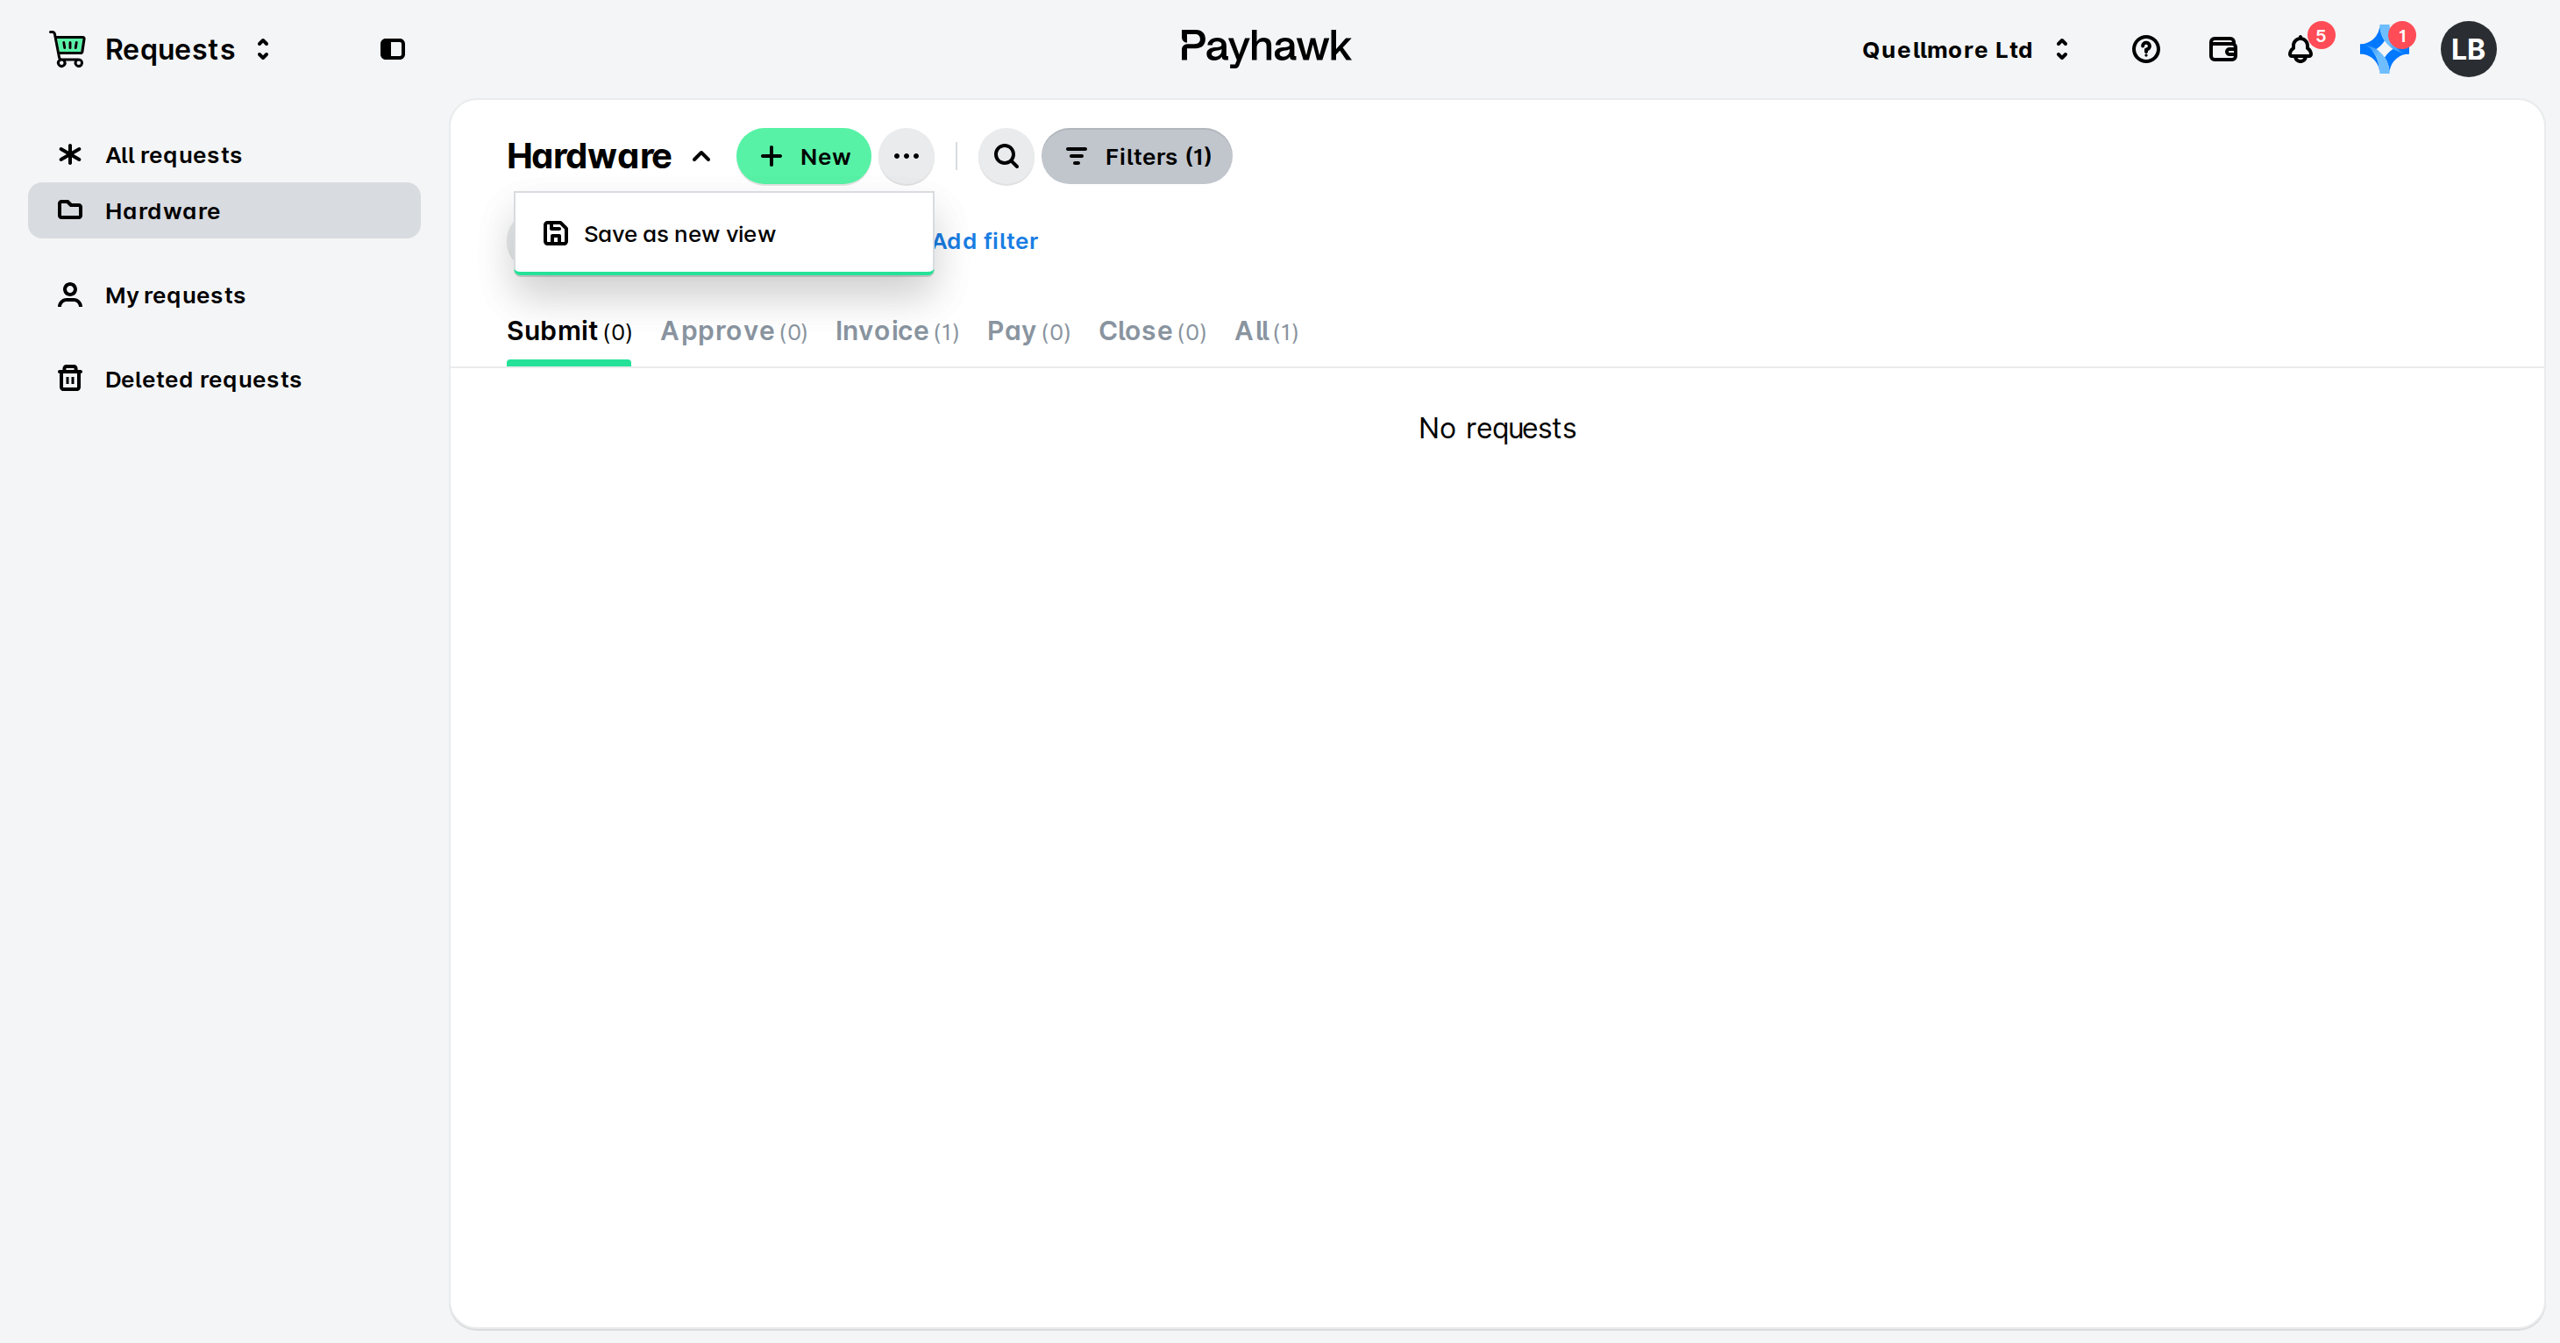Click the Hardware folder icon in sidebar
Image resolution: width=2560 pixels, height=1343 pixels.
click(69, 210)
